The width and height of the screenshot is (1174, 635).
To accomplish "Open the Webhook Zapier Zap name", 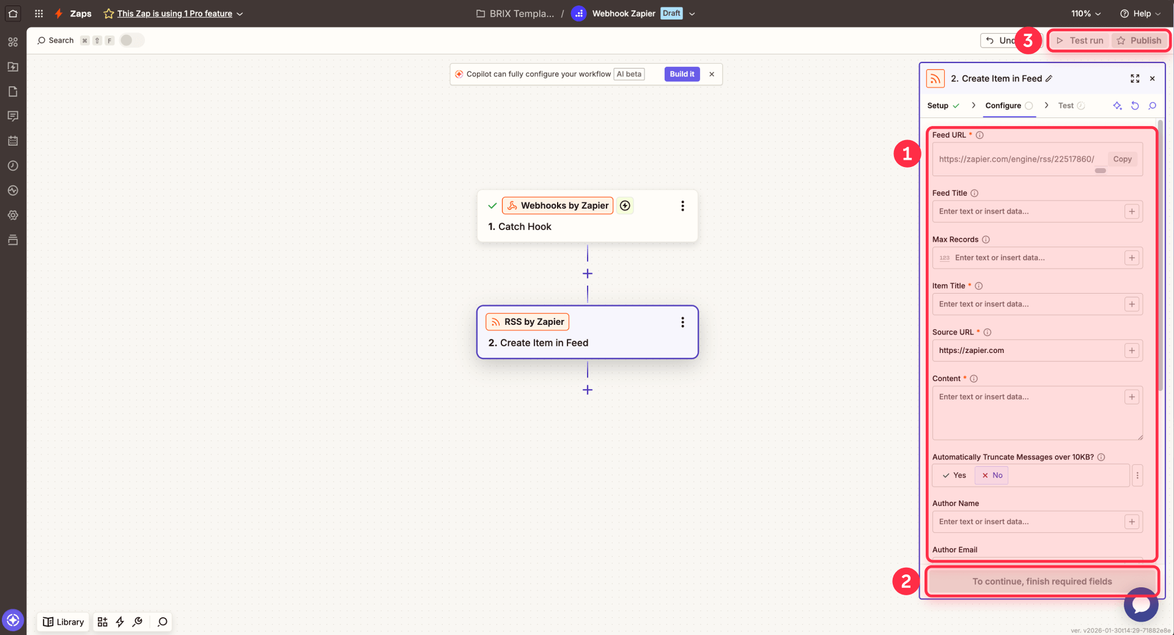I will click(623, 13).
